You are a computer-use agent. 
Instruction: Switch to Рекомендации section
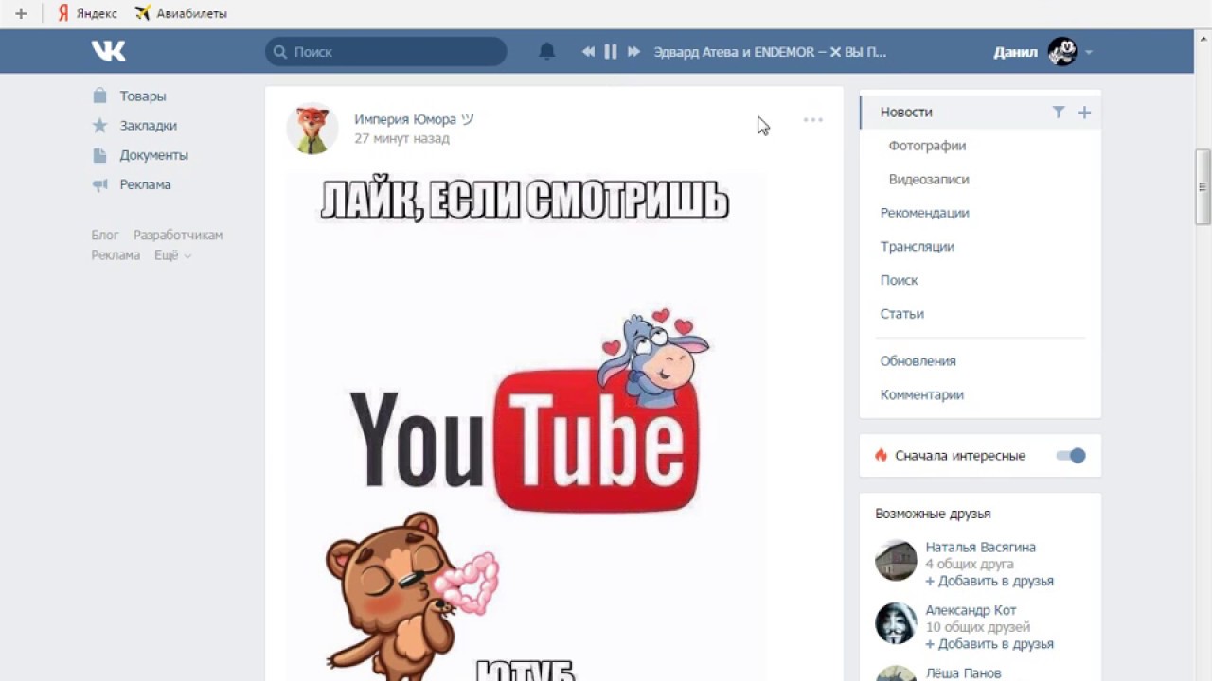(x=924, y=213)
